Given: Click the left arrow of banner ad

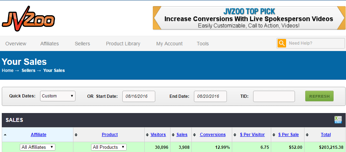Looking at the screenshot, I should click(x=157, y=18).
